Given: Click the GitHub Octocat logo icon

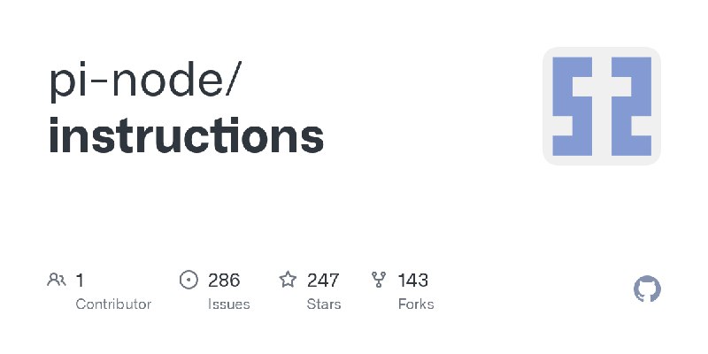Looking at the screenshot, I should click(x=647, y=289).
